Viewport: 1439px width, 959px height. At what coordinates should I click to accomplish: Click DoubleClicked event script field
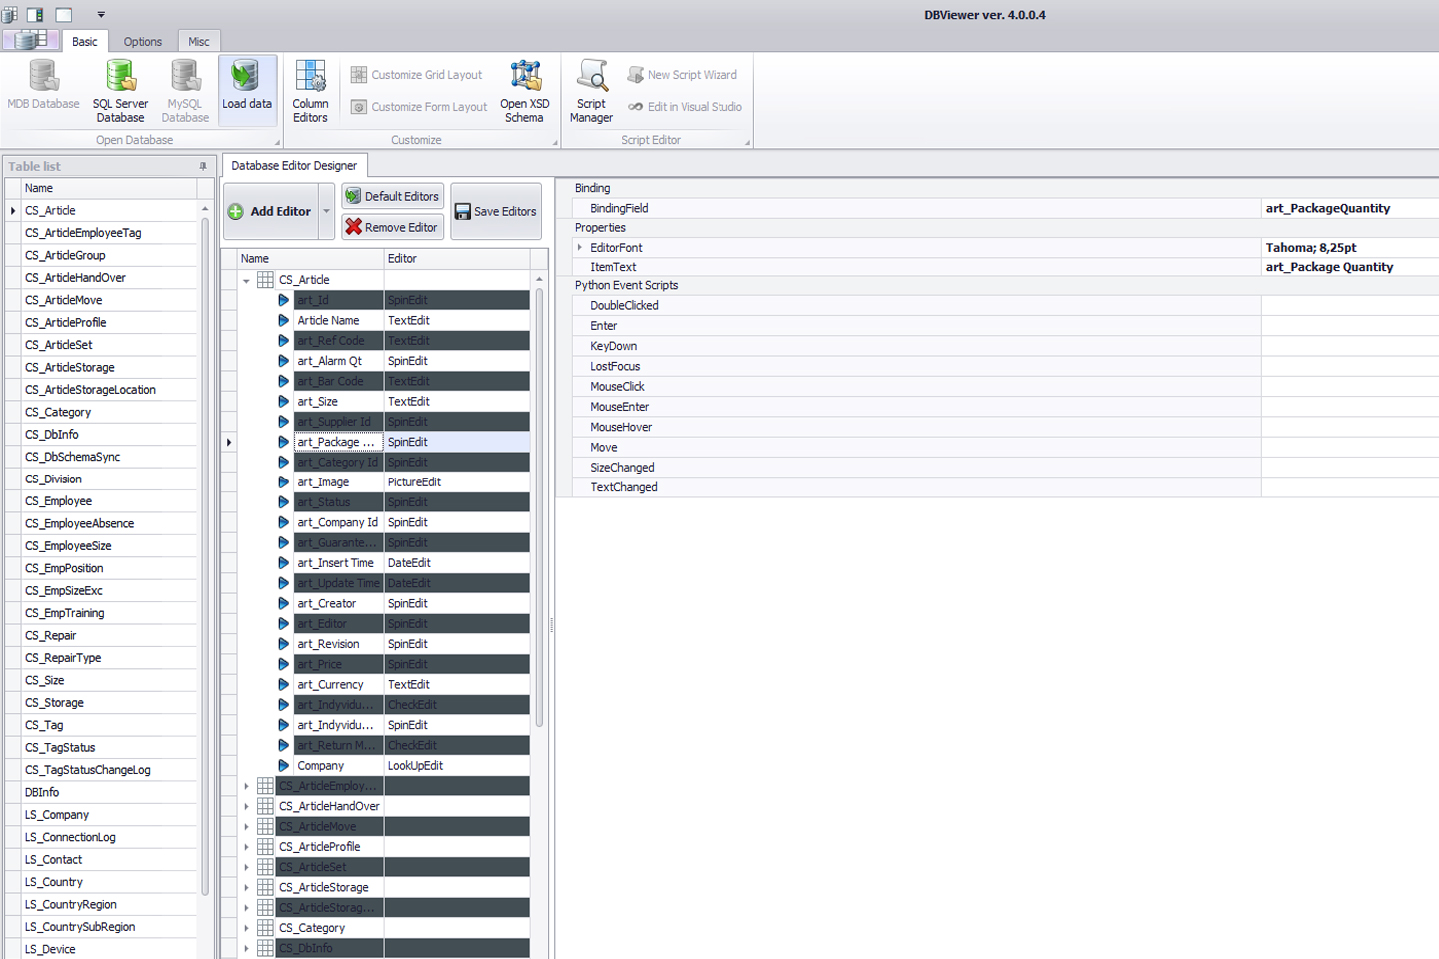[1350, 305]
